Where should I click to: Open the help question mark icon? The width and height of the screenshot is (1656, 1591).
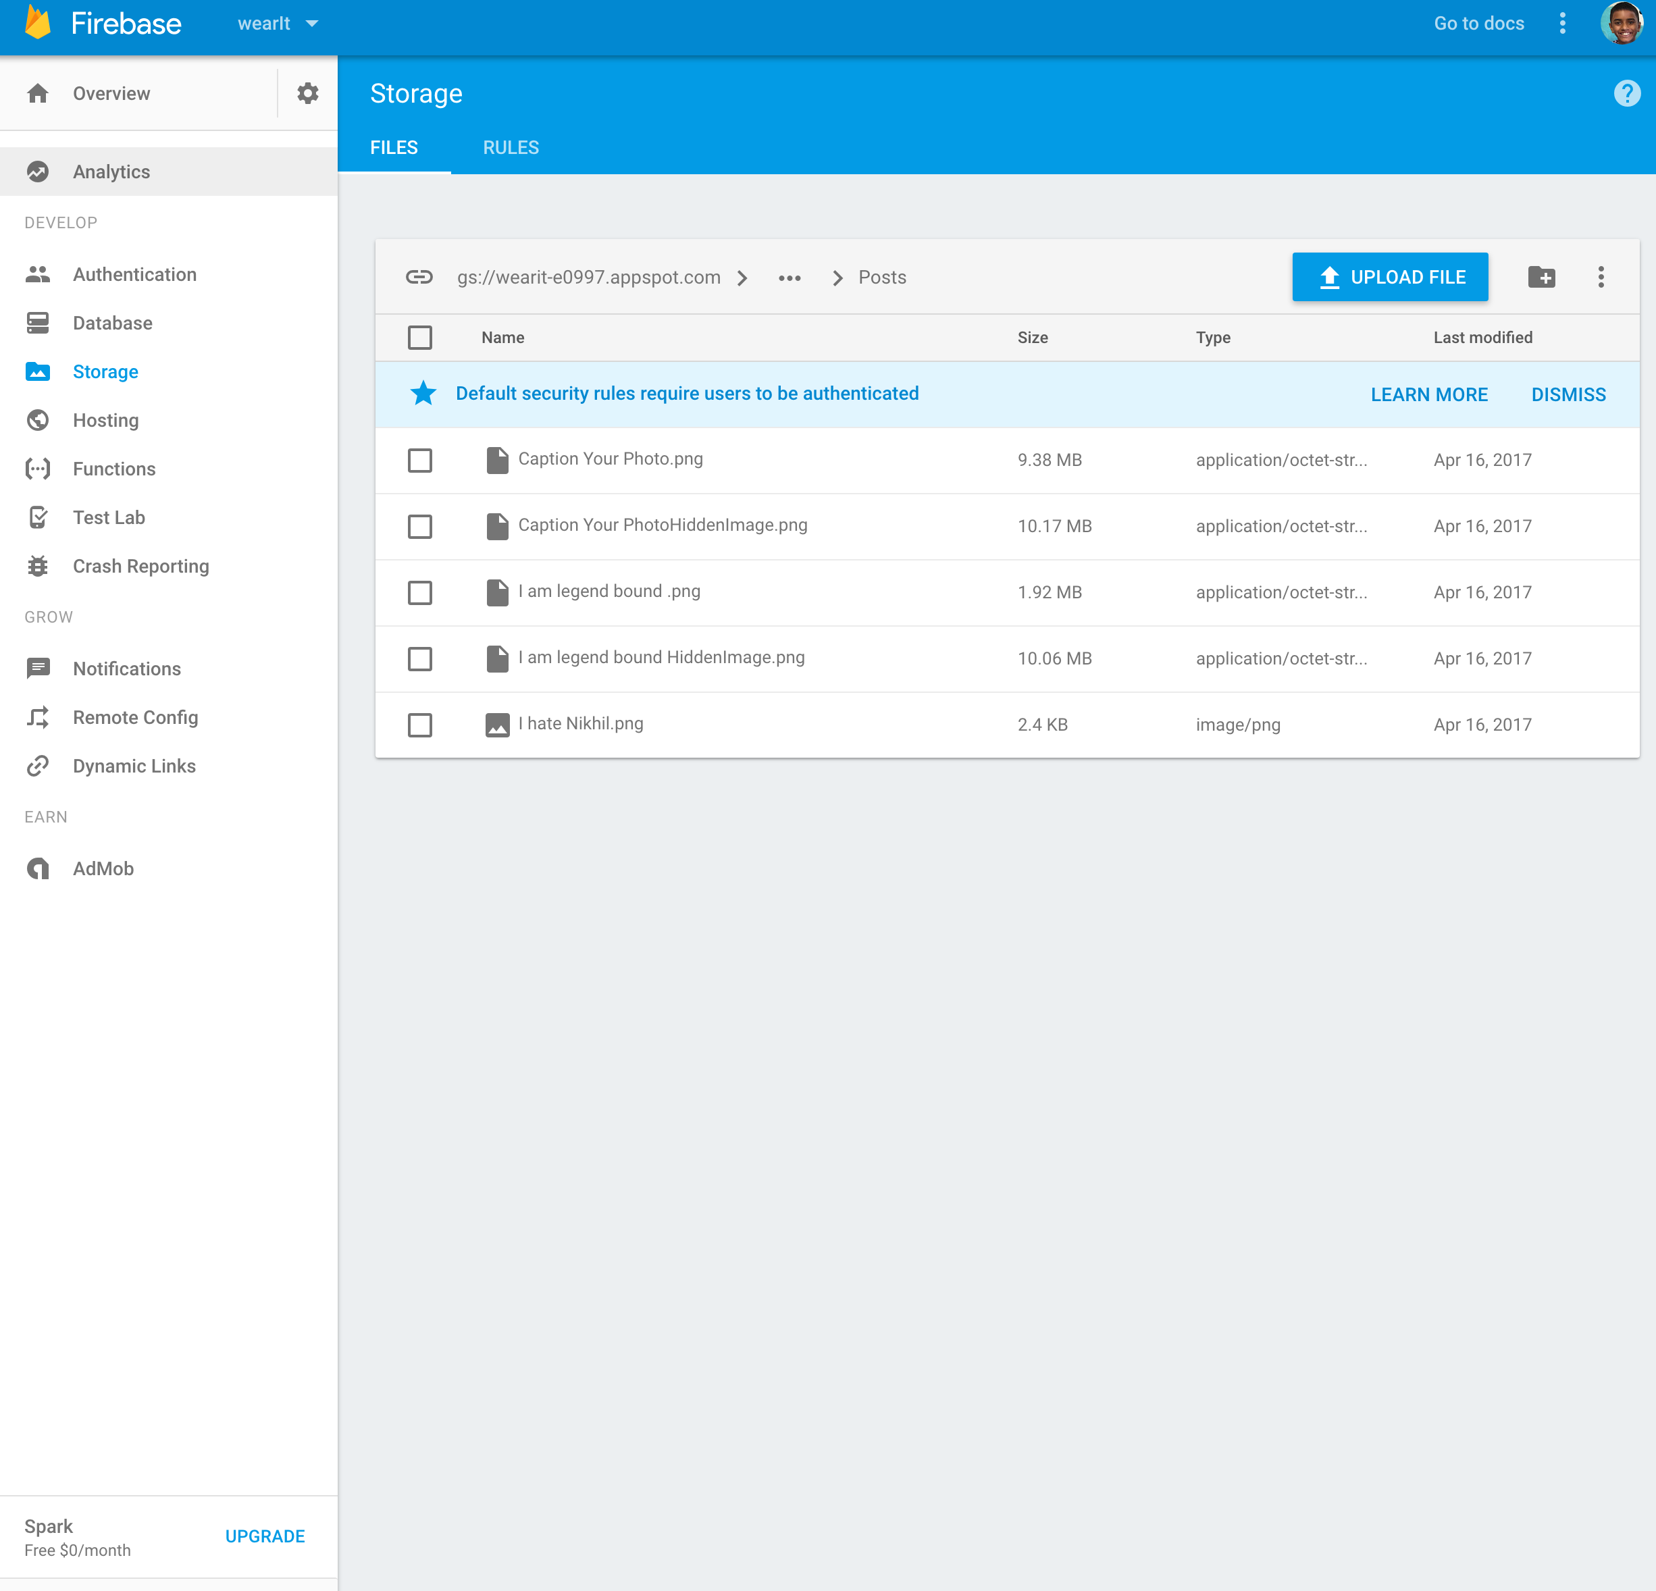click(1626, 93)
